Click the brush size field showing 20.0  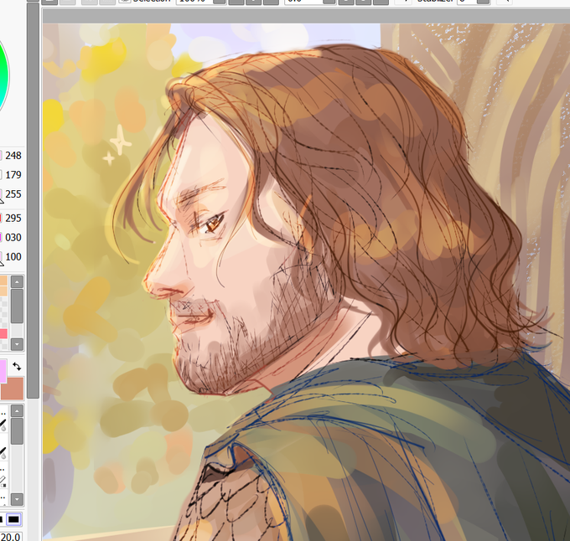[11, 537]
